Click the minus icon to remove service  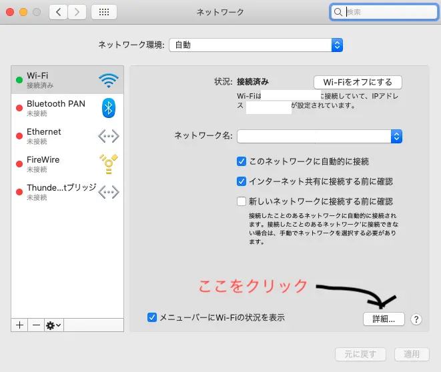(35, 325)
